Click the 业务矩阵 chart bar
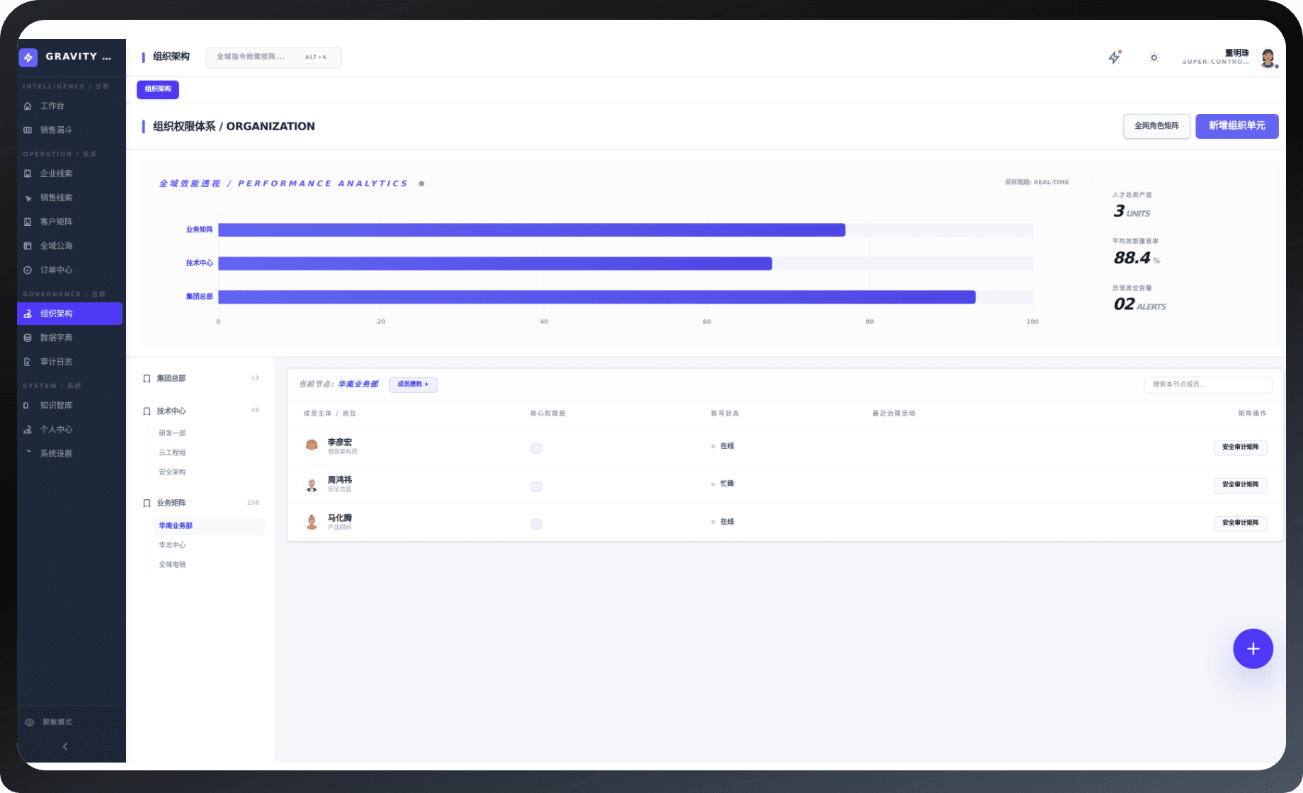The height and width of the screenshot is (793, 1303). coord(532,230)
